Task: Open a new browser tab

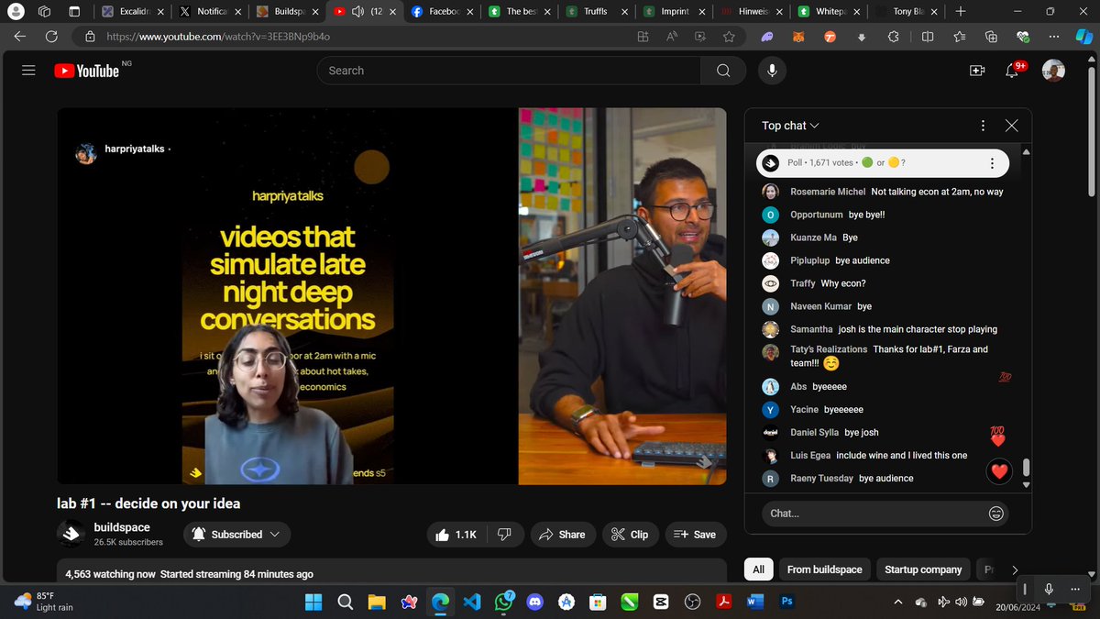Action: [x=960, y=12]
